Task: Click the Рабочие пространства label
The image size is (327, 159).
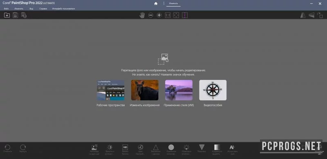Action: coord(110,105)
